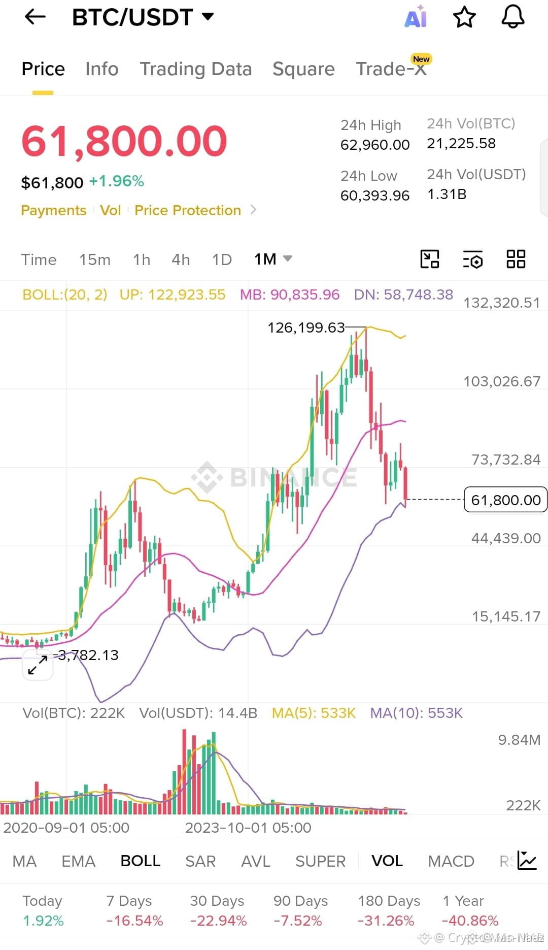Tap the 3,782.13 low price marker
548x950 pixels.
[88, 655]
